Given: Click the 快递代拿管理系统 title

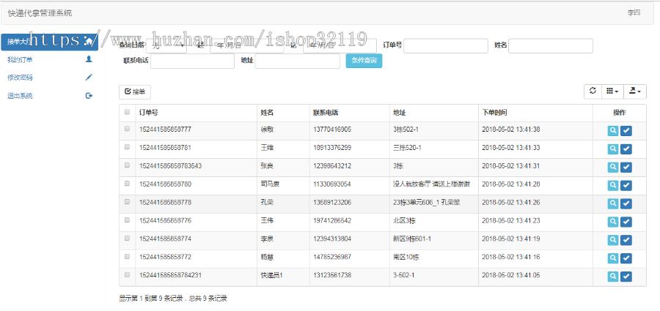Looking at the screenshot, I should coord(40,13).
